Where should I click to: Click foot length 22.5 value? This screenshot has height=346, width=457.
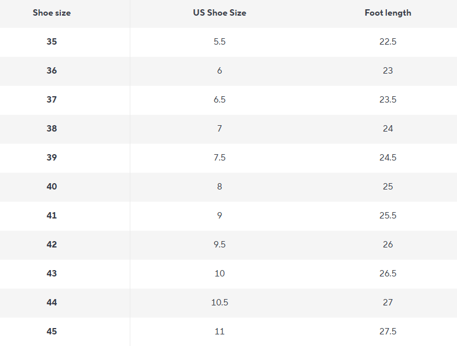[387, 42]
